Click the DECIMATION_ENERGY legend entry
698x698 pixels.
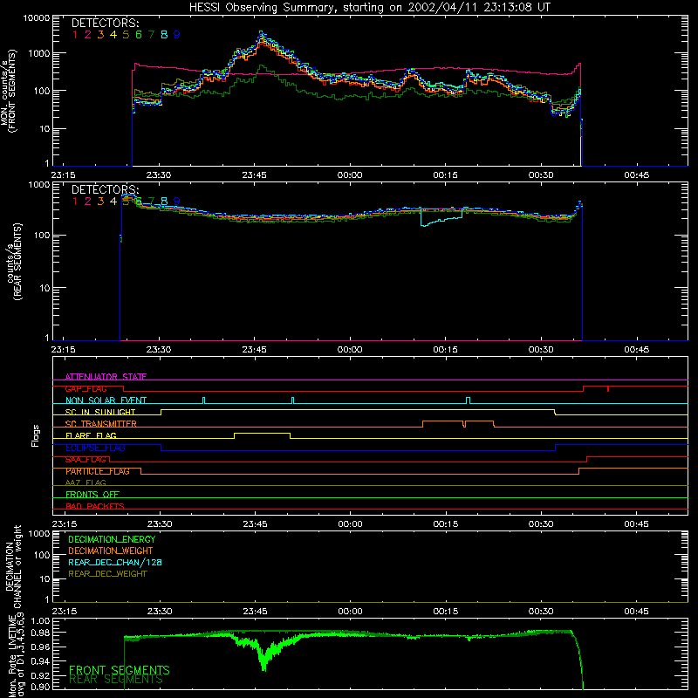pyautogui.click(x=112, y=539)
